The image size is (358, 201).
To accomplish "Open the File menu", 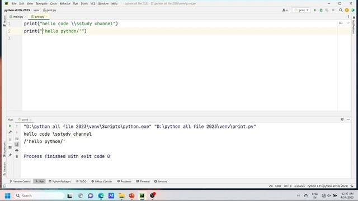I will (14, 4).
